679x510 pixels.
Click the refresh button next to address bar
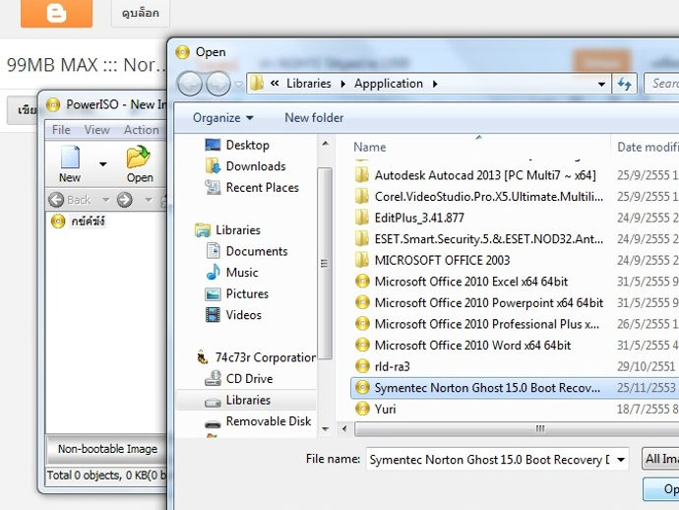[624, 84]
